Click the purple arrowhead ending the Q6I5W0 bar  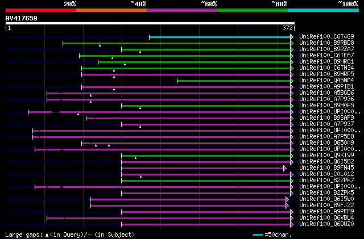287,200
